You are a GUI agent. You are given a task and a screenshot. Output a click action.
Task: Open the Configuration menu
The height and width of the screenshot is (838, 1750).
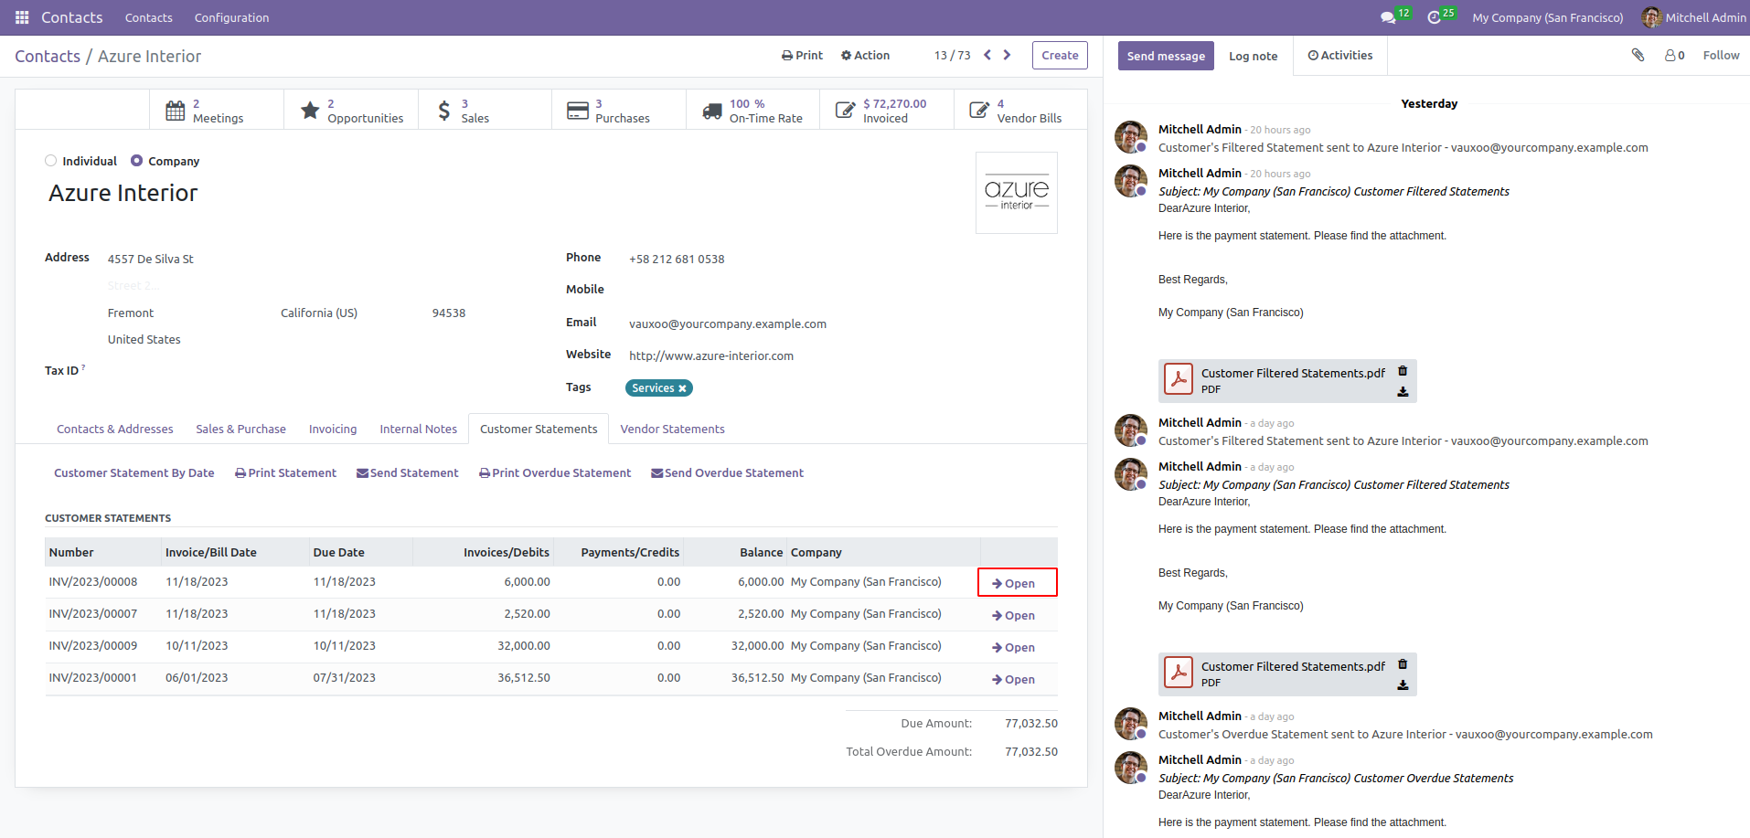pos(231,17)
